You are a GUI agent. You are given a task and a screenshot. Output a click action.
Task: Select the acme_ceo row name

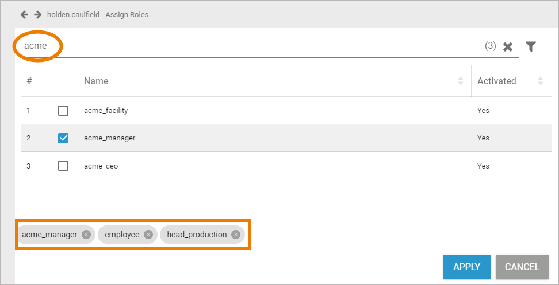(101, 166)
